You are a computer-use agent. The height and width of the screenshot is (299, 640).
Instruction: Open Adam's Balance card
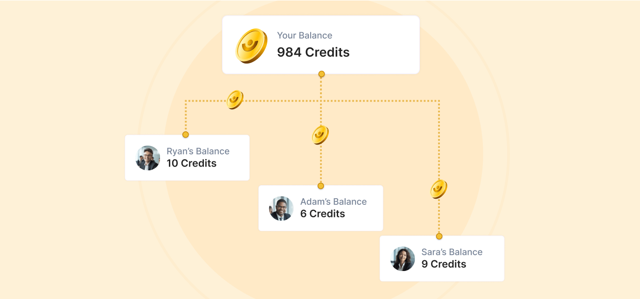(321, 208)
